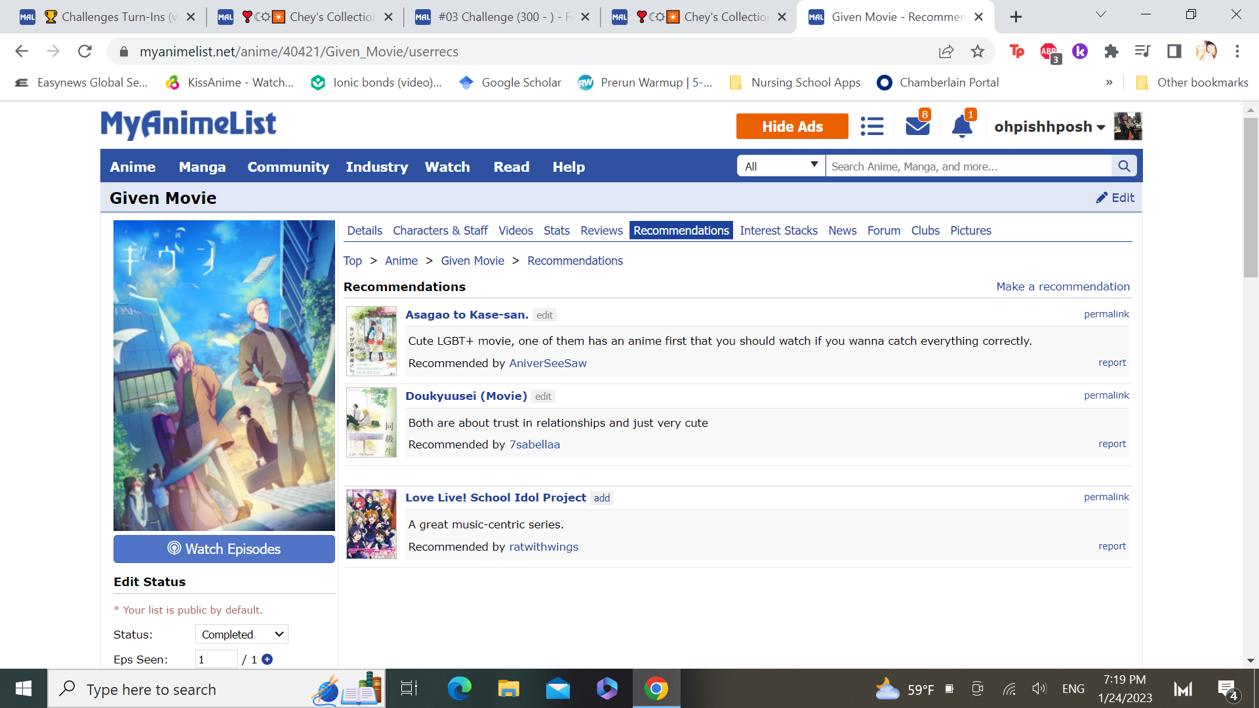
Task: Switch to the Reviews tab
Action: coord(601,231)
